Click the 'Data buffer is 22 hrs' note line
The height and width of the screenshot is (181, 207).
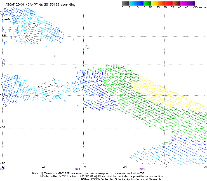[101, 176]
